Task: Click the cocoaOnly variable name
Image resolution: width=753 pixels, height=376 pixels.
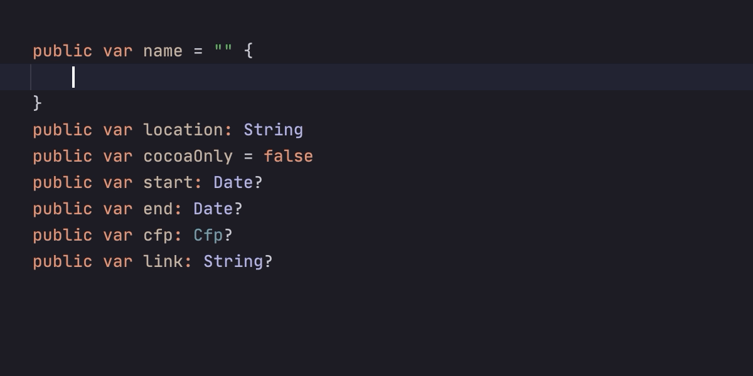Action: tap(188, 156)
